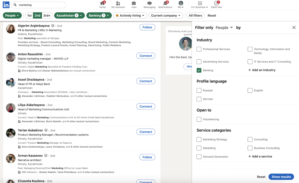Click Reset in the top filter bar

tap(212, 15)
